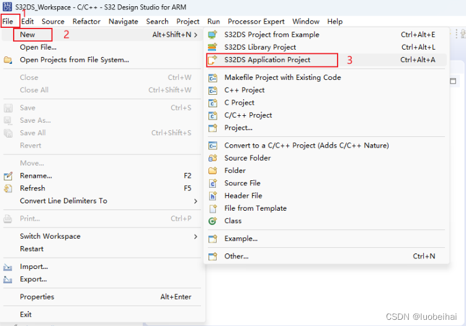Click the C++ Project icon
This screenshot has height=326, width=466.
point(213,90)
